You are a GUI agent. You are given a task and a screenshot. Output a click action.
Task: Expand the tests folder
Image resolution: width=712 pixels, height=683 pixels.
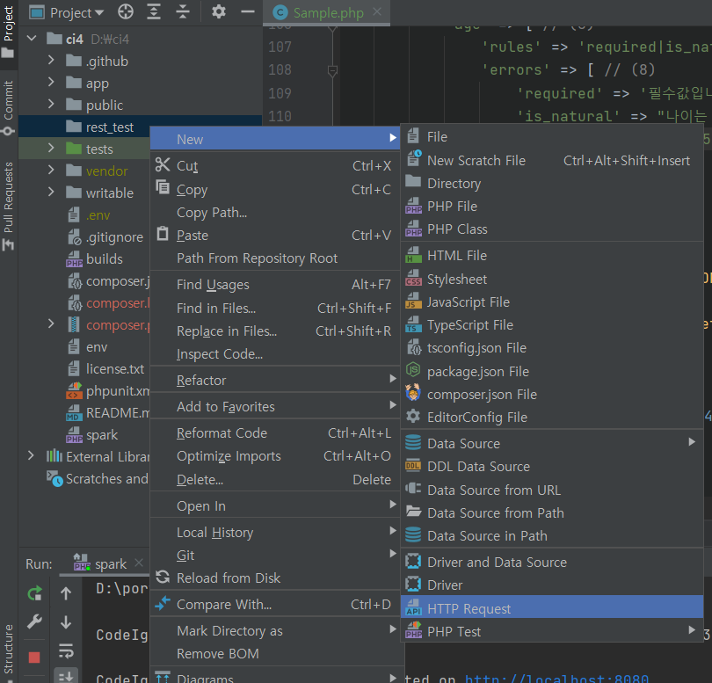click(51, 148)
